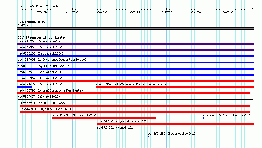
Task: Click the red esv3589096 variant bar
Action: tap(175, 87)
